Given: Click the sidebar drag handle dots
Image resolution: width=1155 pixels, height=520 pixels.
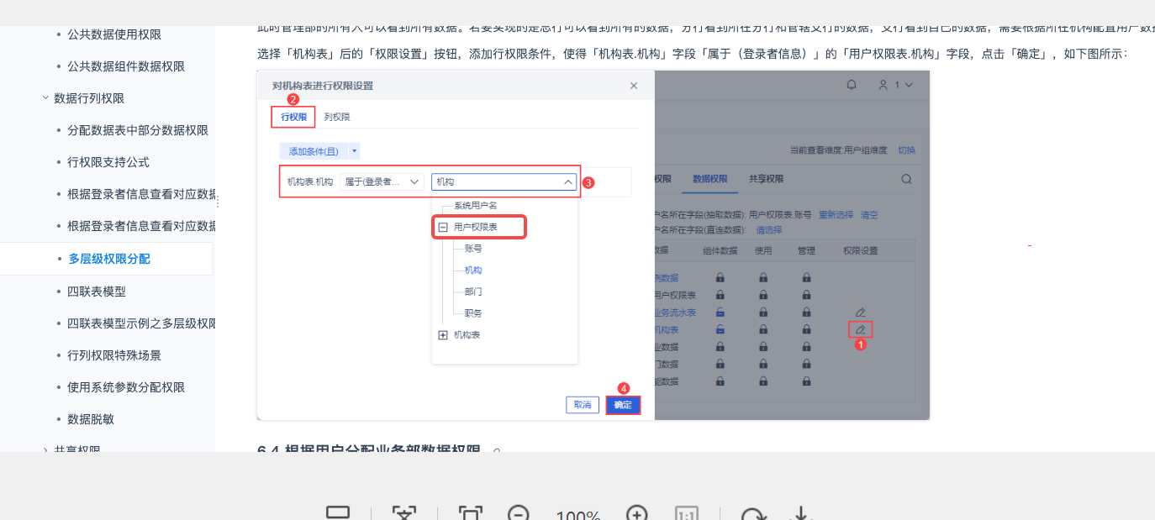Looking at the screenshot, I should coord(217,202).
